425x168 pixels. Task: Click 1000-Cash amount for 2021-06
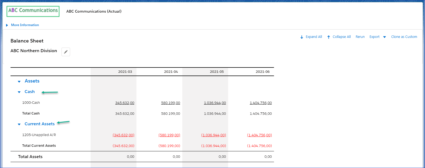[x=261, y=103]
